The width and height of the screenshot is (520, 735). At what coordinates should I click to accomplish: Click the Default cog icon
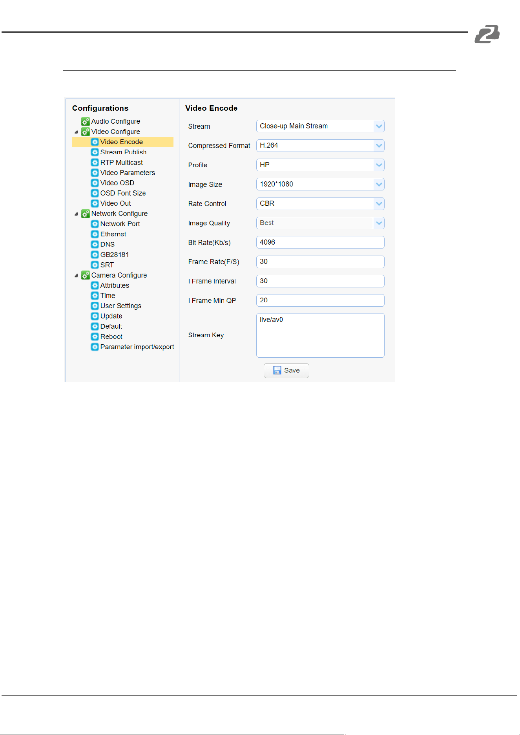95,326
